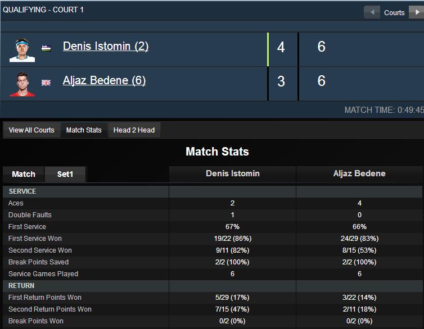Click the Aljaz Bedene stats column header
Image resolution: width=424 pixels, height=329 pixels.
[x=359, y=173]
